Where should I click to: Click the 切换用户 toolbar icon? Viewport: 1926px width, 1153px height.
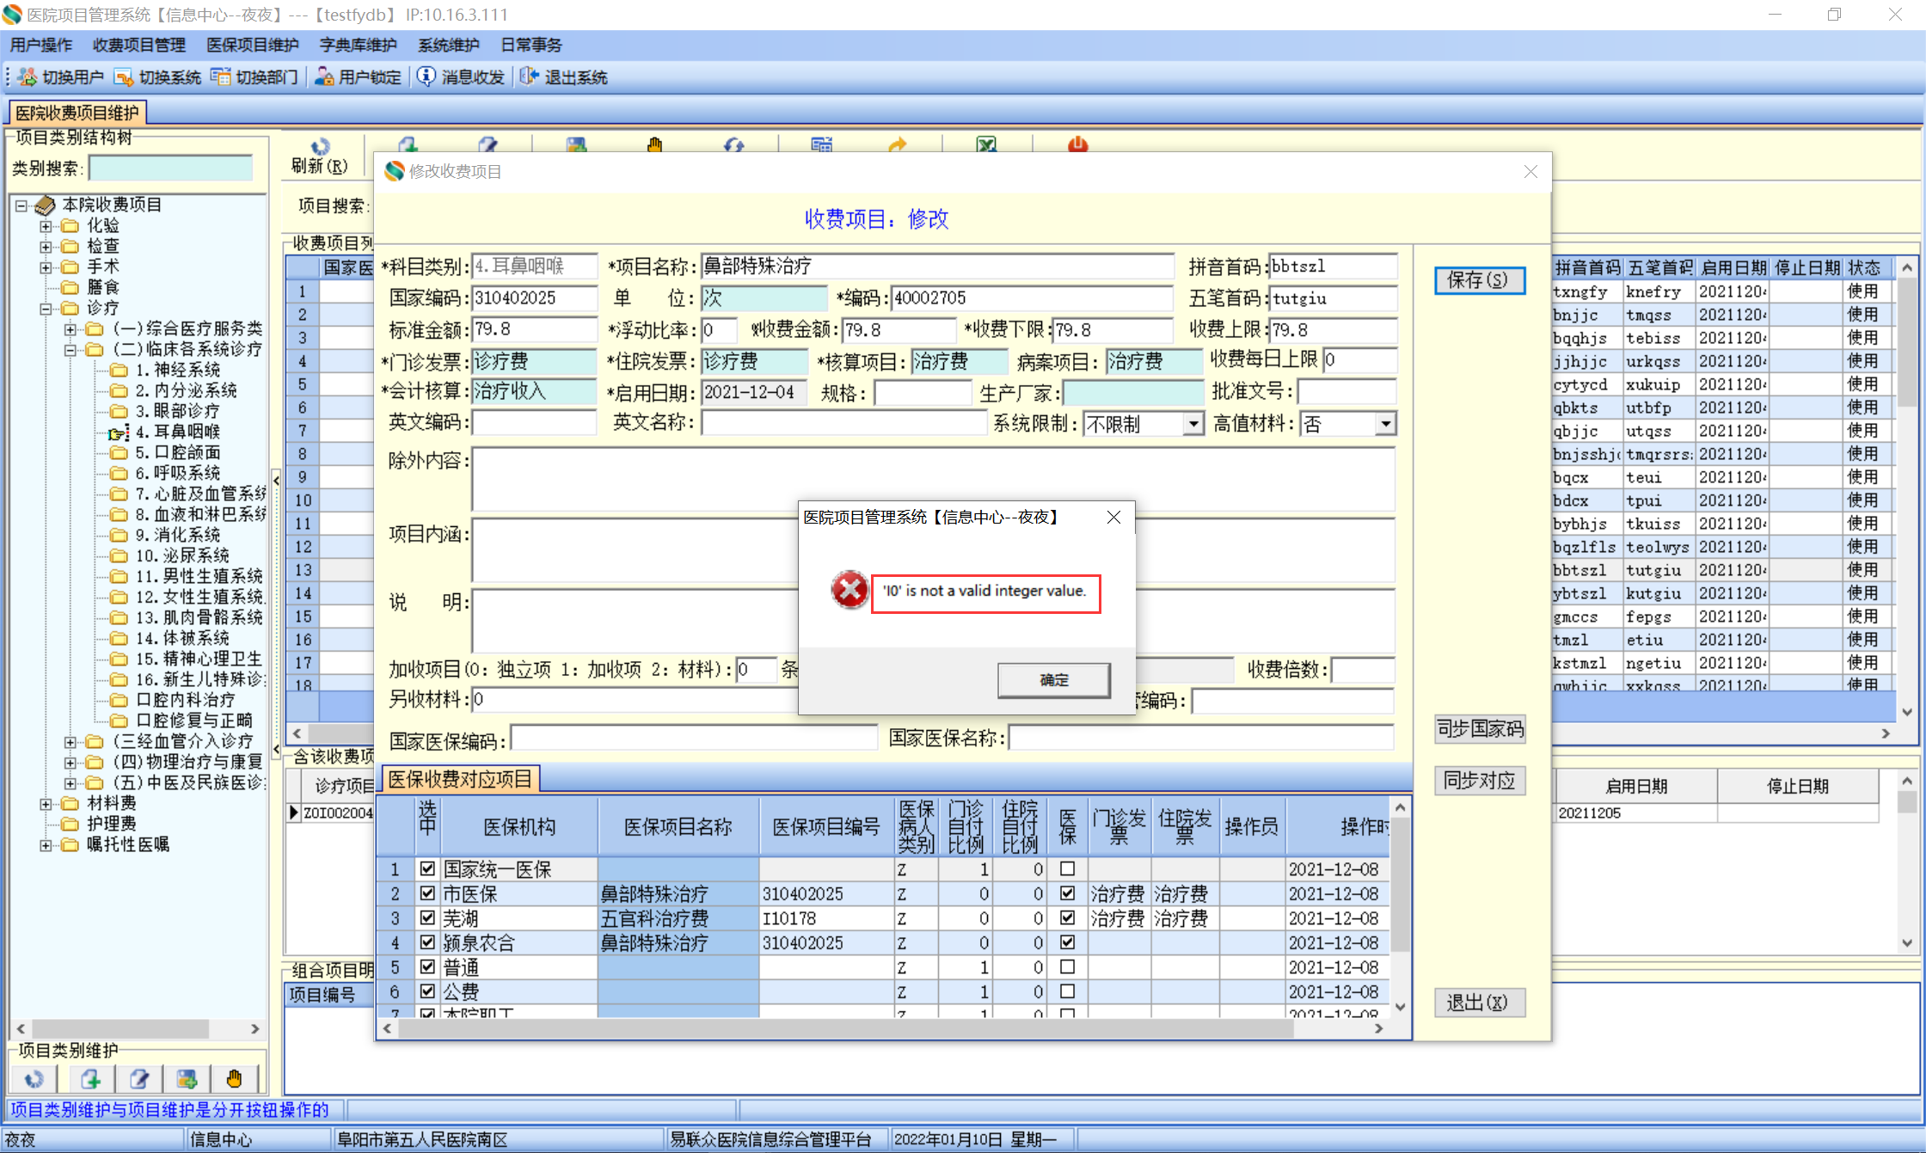tap(28, 77)
